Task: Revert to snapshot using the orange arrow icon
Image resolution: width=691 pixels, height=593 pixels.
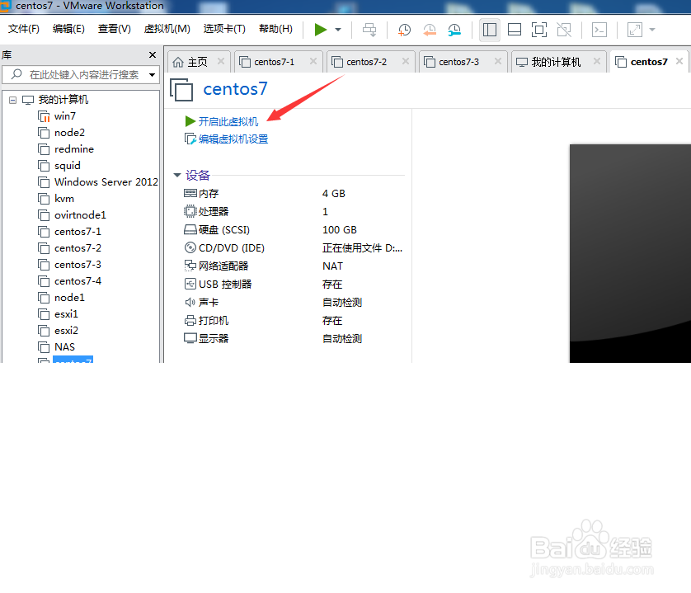Action: [x=430, y=30]
